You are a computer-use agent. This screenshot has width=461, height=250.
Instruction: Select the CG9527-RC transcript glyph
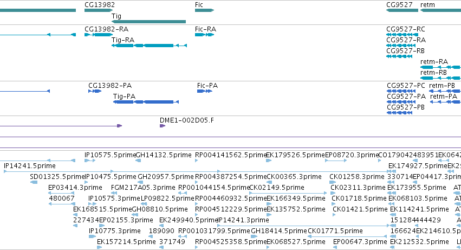point(402,35)
